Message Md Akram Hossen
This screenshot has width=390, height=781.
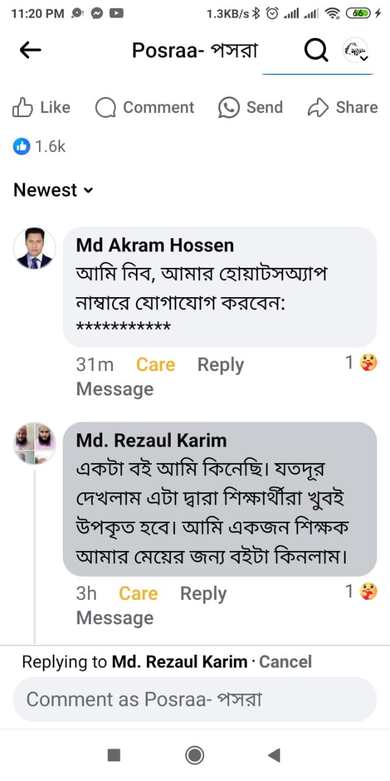115,389
